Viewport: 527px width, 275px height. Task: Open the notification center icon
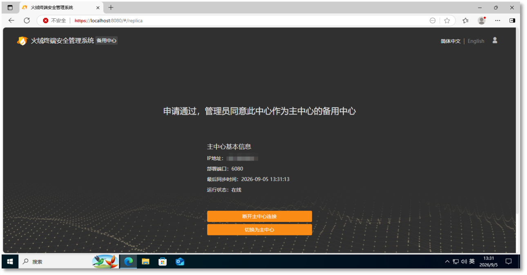click(509, 262)
